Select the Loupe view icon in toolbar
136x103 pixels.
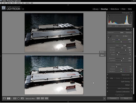point(4,98)
